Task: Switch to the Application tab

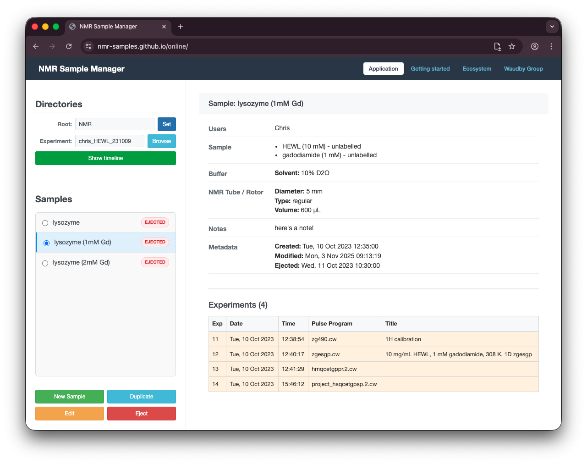Action: tap(383, 68)
